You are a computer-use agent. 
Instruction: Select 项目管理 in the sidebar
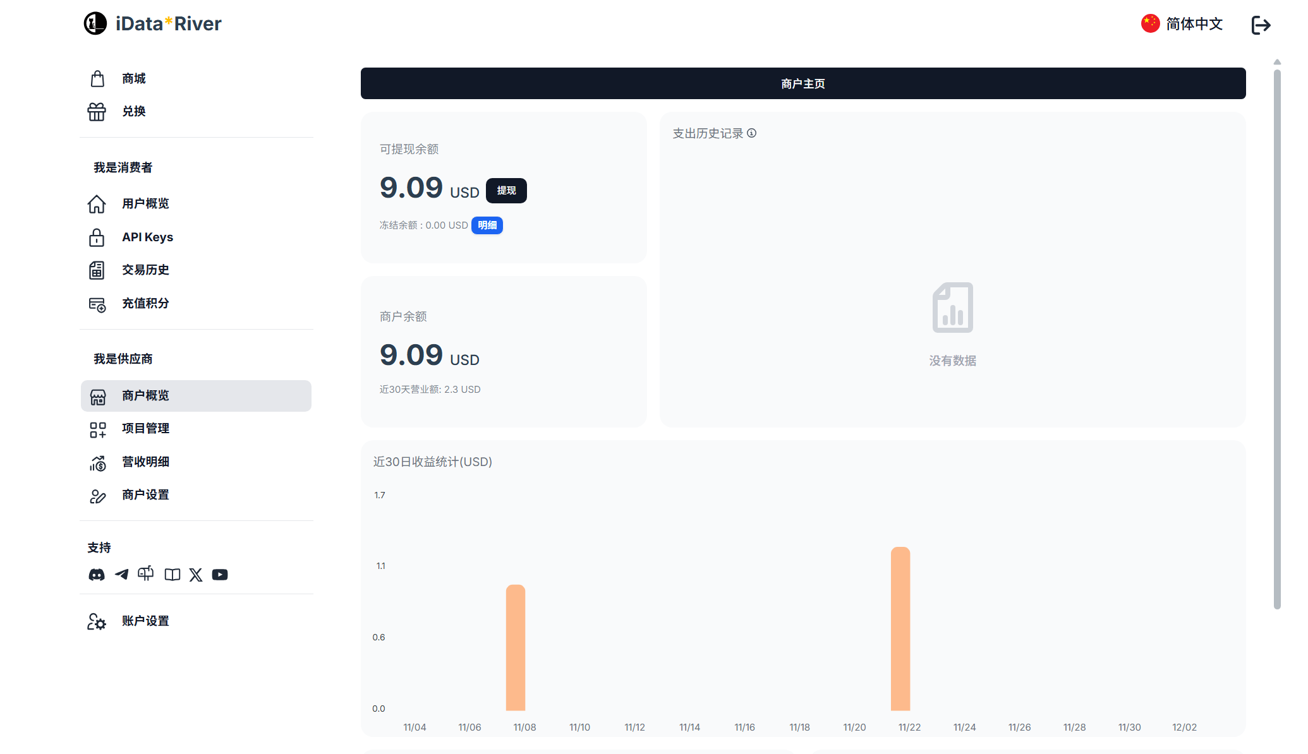pos(145,428)
